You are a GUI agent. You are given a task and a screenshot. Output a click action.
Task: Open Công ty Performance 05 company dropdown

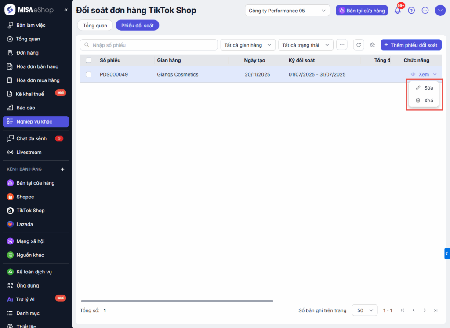pyautogui.click(x=287, y=11)
